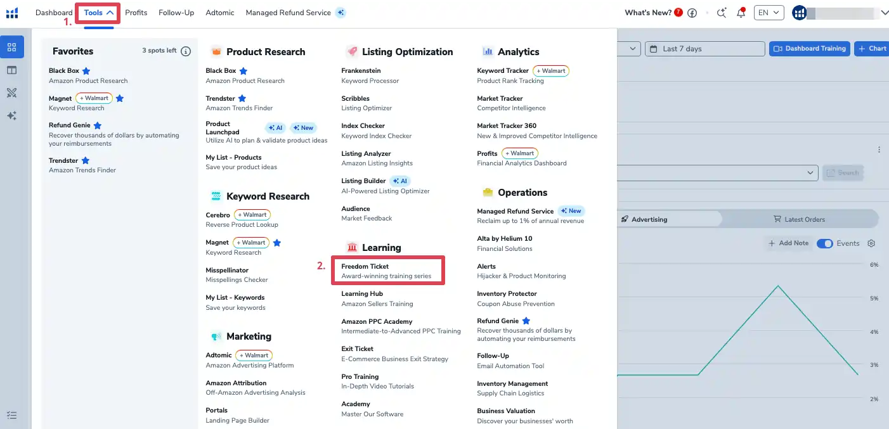
Task: Open the notifications bell
Action: pos(741,13)
